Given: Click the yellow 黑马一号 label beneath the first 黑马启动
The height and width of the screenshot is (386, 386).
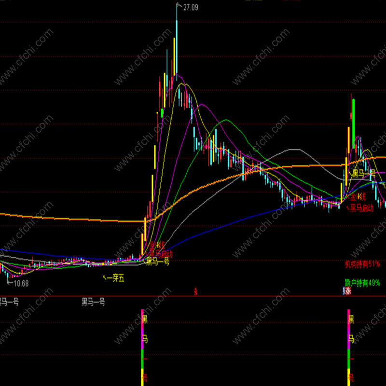Looking at the screenshot, I should [158, 262].
